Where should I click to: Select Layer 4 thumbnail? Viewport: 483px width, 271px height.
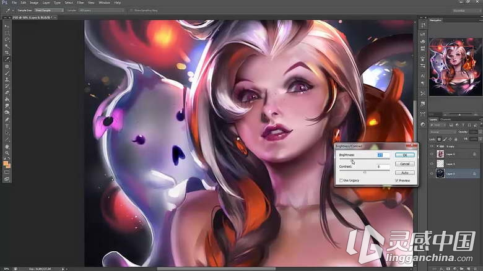(440, 164)
